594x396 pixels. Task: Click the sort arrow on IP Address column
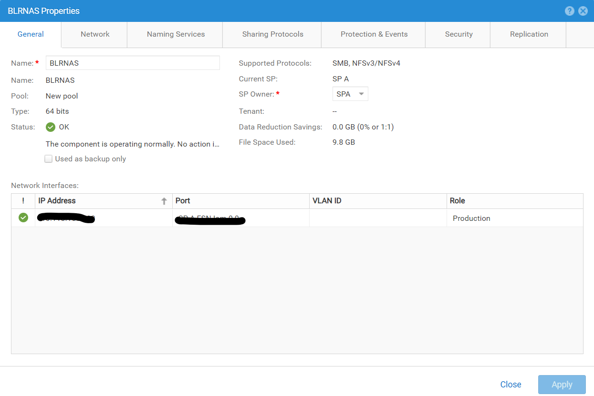click(164, 201)
